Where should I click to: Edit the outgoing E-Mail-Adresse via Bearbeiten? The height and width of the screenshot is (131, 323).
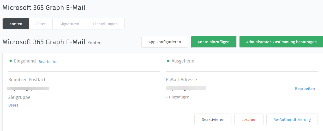click(x=305, y=89)
